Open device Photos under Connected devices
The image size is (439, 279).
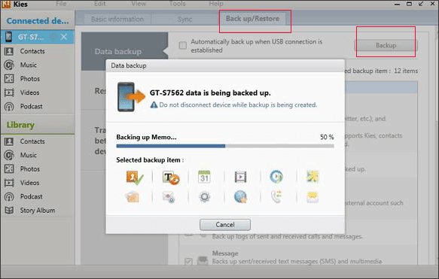29,79
